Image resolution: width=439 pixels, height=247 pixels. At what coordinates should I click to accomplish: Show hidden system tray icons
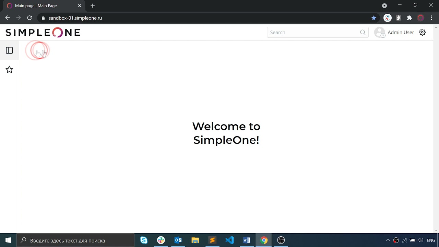coord(388,240)
